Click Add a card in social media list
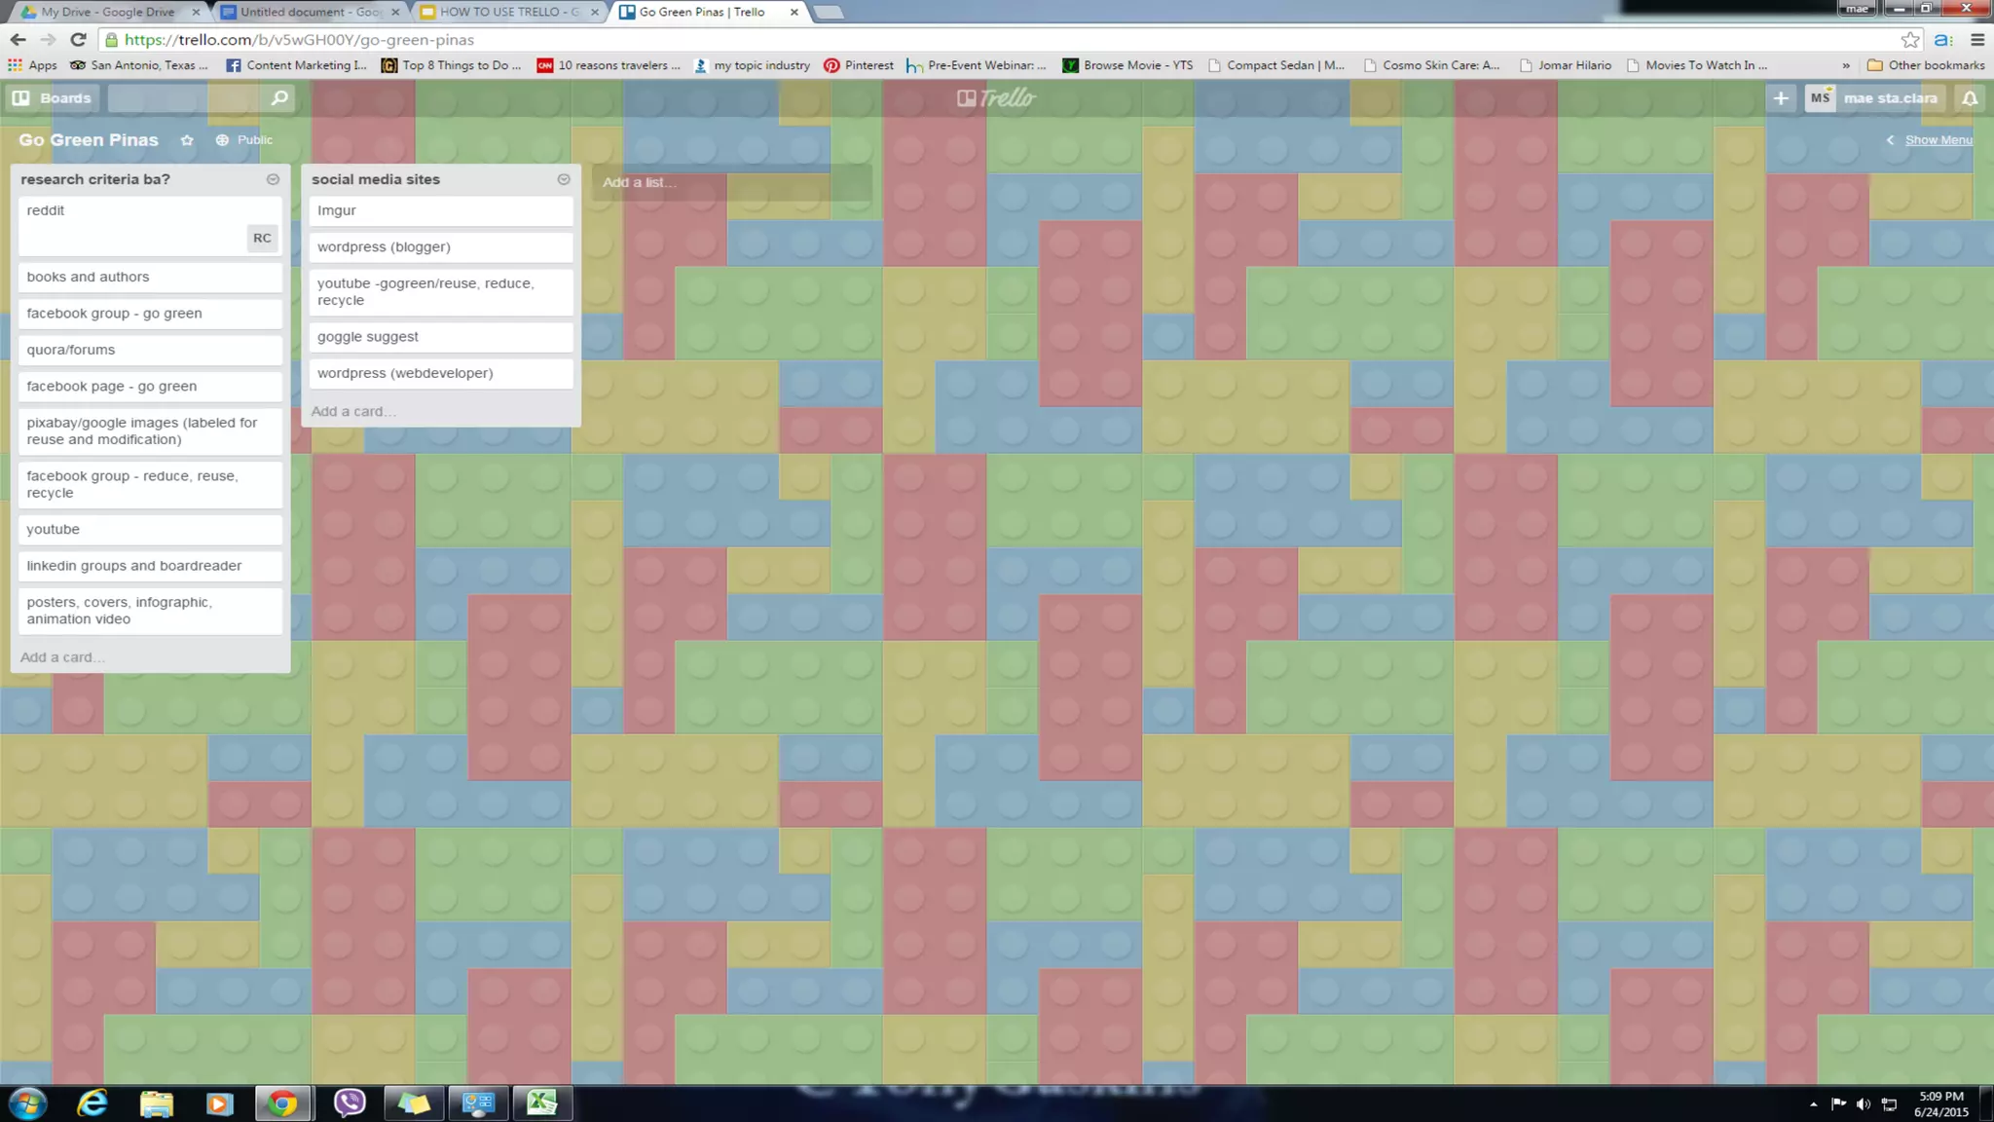Image resolution: width=1994 pixels, height=1122 pixels. coord(352,411)
